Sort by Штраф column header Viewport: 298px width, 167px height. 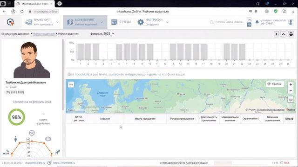point(289,119)
